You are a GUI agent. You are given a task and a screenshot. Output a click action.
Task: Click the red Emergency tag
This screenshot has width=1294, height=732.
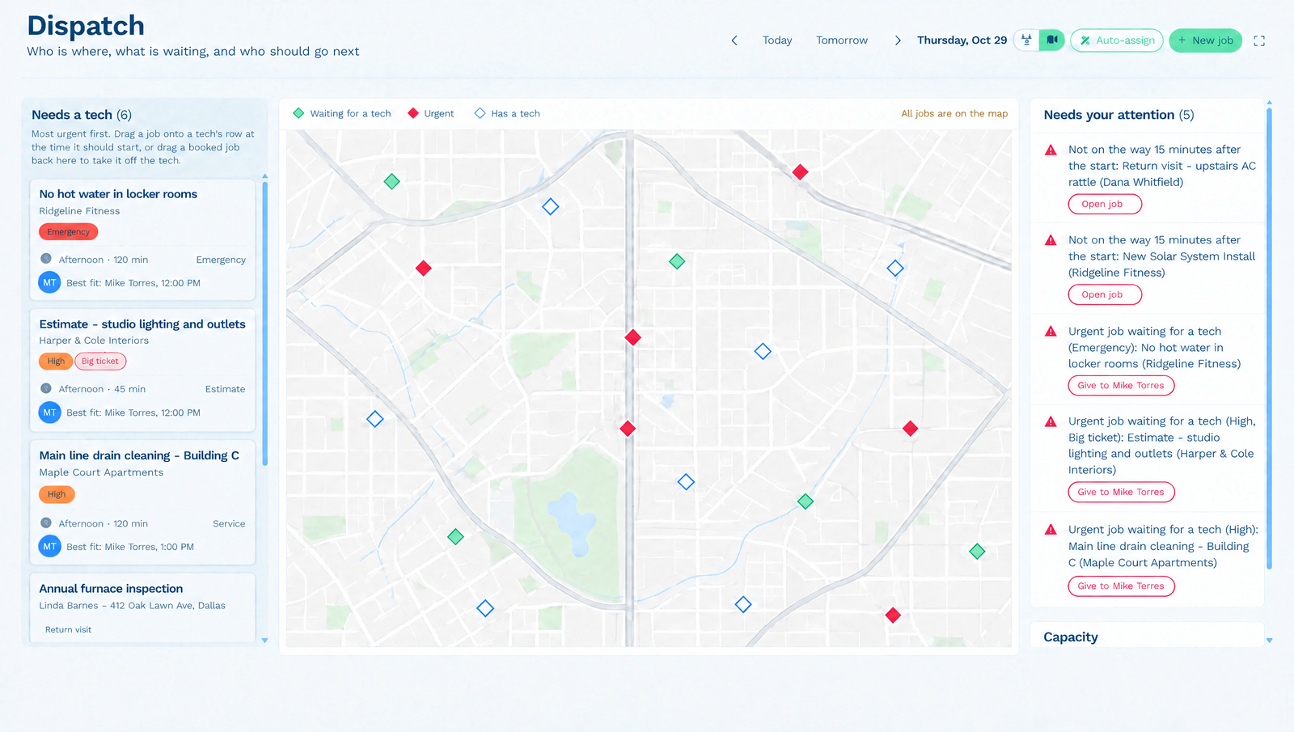click(x=69, y=232)
